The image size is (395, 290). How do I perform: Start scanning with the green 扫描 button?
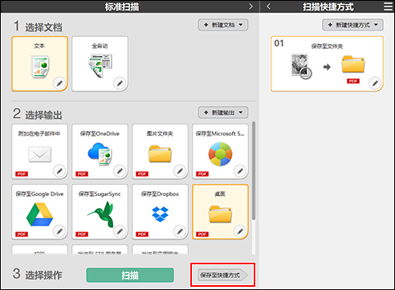click(130, 275)
